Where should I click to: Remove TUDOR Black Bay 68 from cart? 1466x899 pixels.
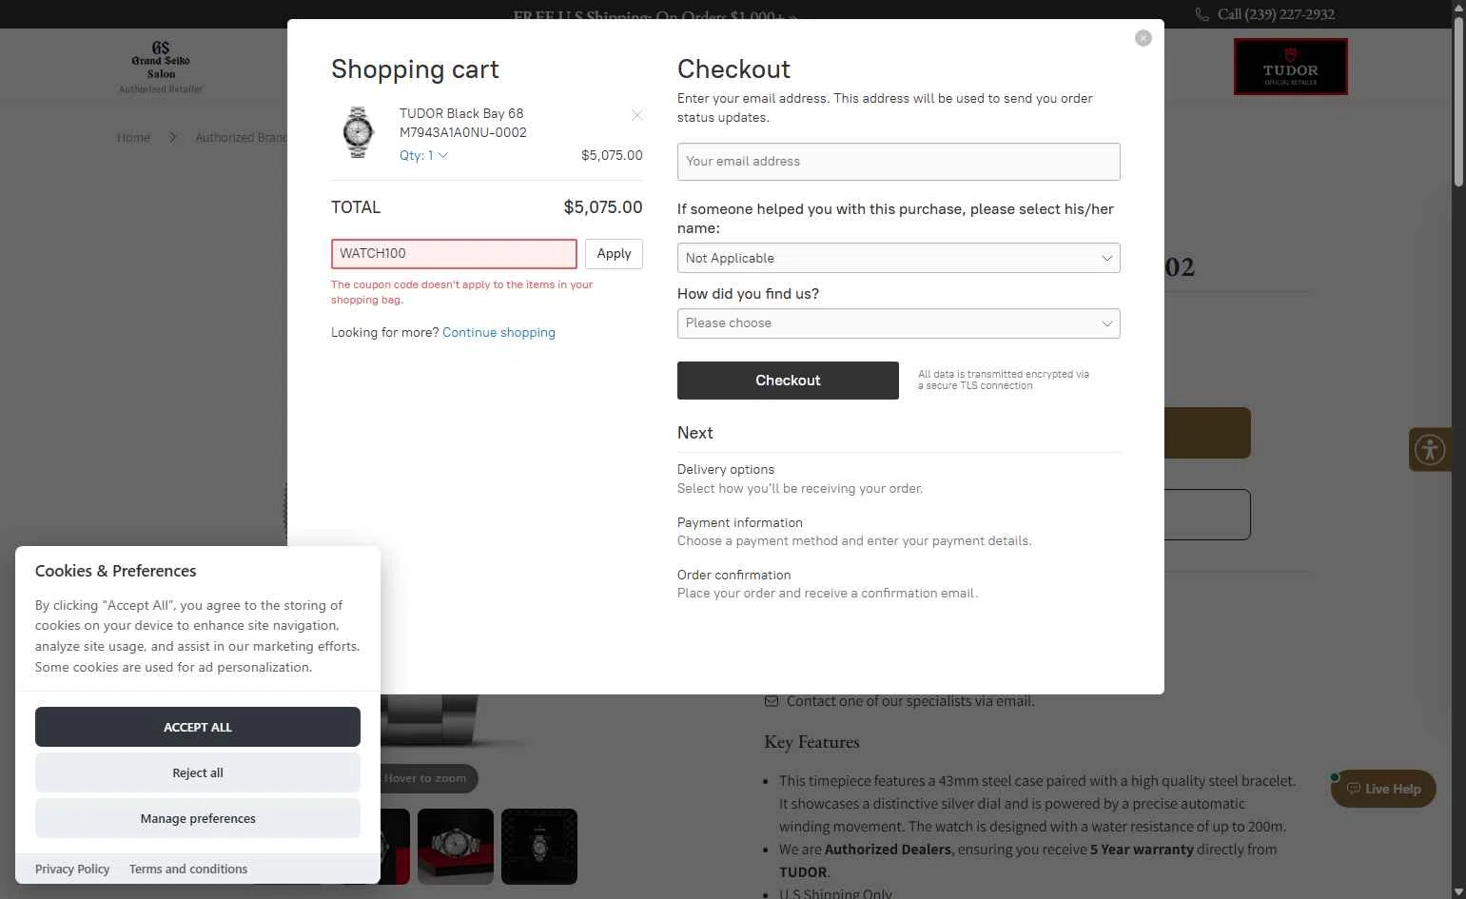coord(637,115)
